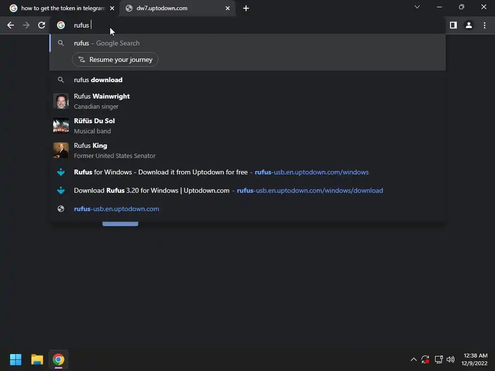The image size is (495, 371).
Task: Select the Rüfüs Du Sol suggestion
Action: (247, 126)
